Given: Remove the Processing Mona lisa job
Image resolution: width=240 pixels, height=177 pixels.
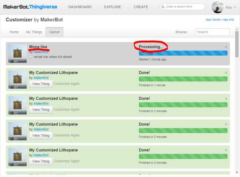Looking at the screenshot, I should [x=226, y=47].
